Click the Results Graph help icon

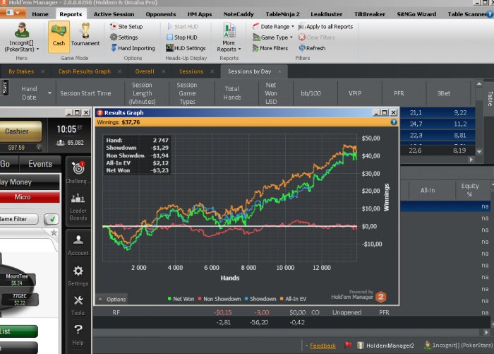[x=394, y=122]
